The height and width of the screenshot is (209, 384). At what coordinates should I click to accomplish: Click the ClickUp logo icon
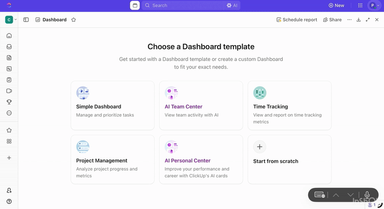[x=9, y=5]
